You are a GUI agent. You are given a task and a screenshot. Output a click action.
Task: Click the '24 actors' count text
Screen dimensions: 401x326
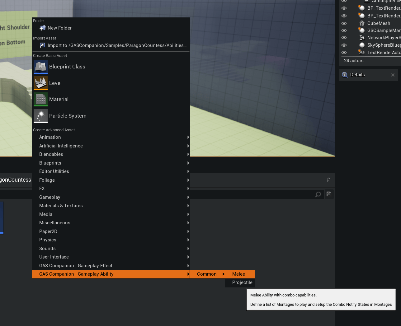(x=354, y=61)
